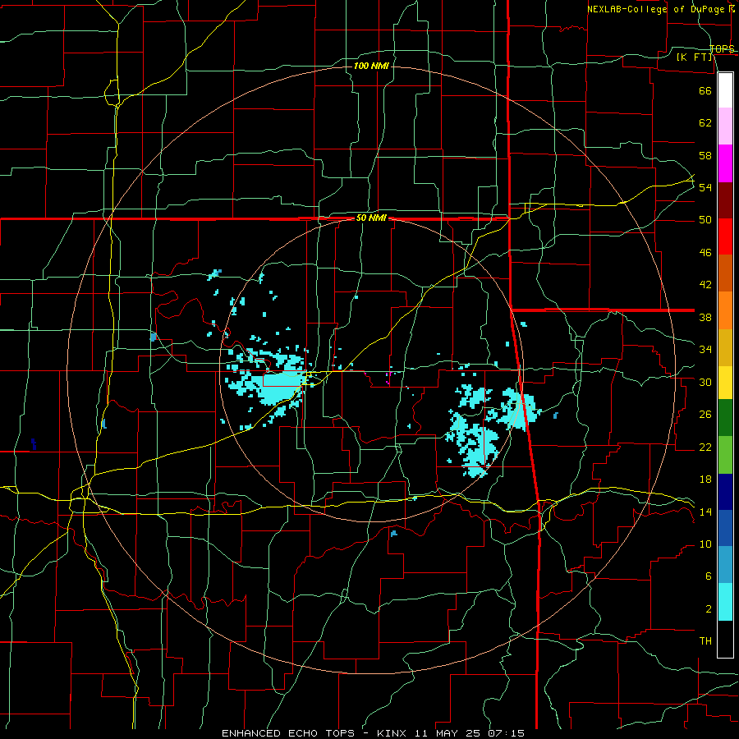Click the legend value "22"

pyautogui.click(x=705, y=448)
